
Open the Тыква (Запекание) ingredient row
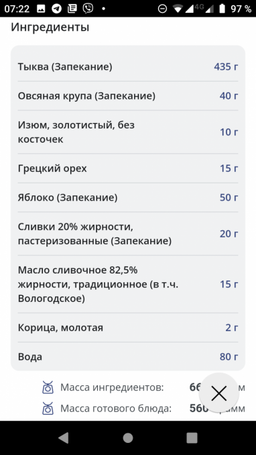click(128, 67)
